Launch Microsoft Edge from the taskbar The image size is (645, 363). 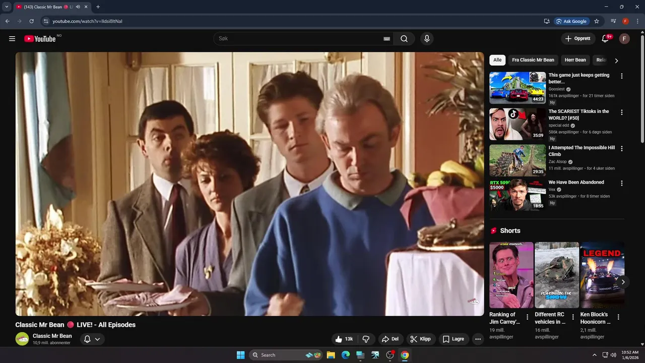point(345,355)
